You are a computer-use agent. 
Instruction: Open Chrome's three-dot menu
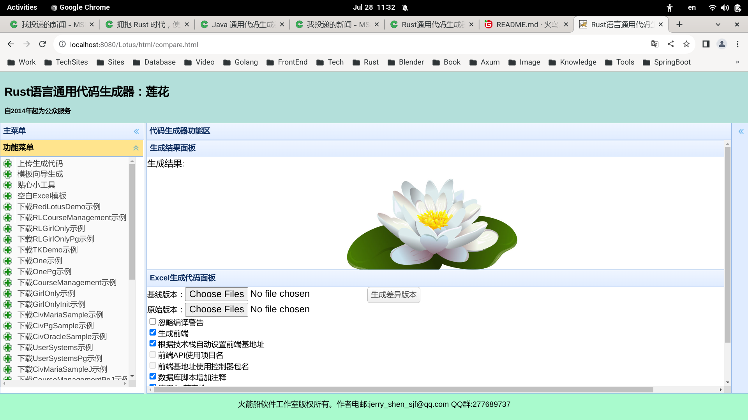point(737,44)
